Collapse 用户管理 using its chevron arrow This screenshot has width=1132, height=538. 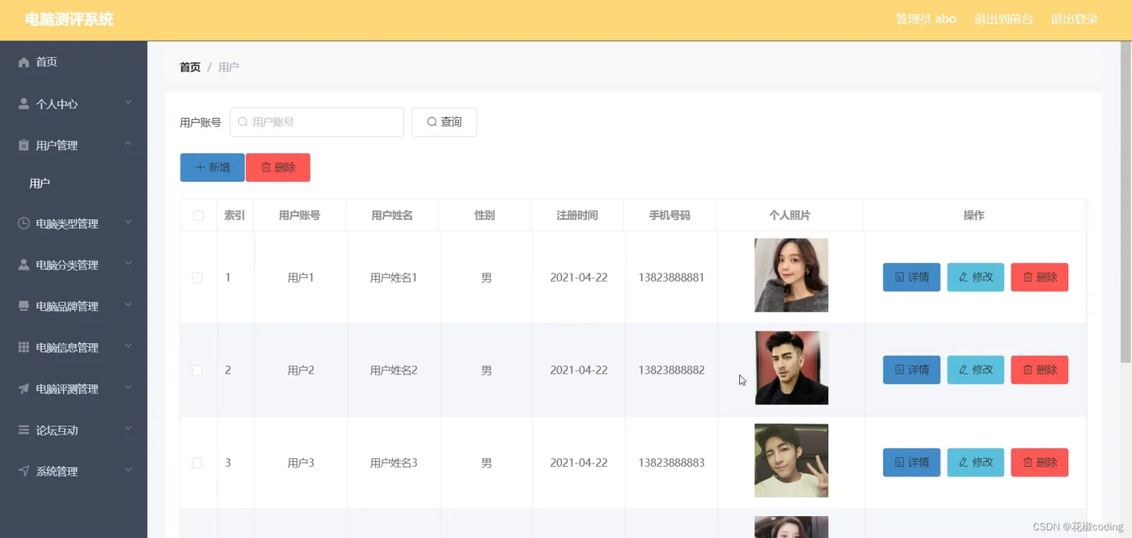click(128, 144)
